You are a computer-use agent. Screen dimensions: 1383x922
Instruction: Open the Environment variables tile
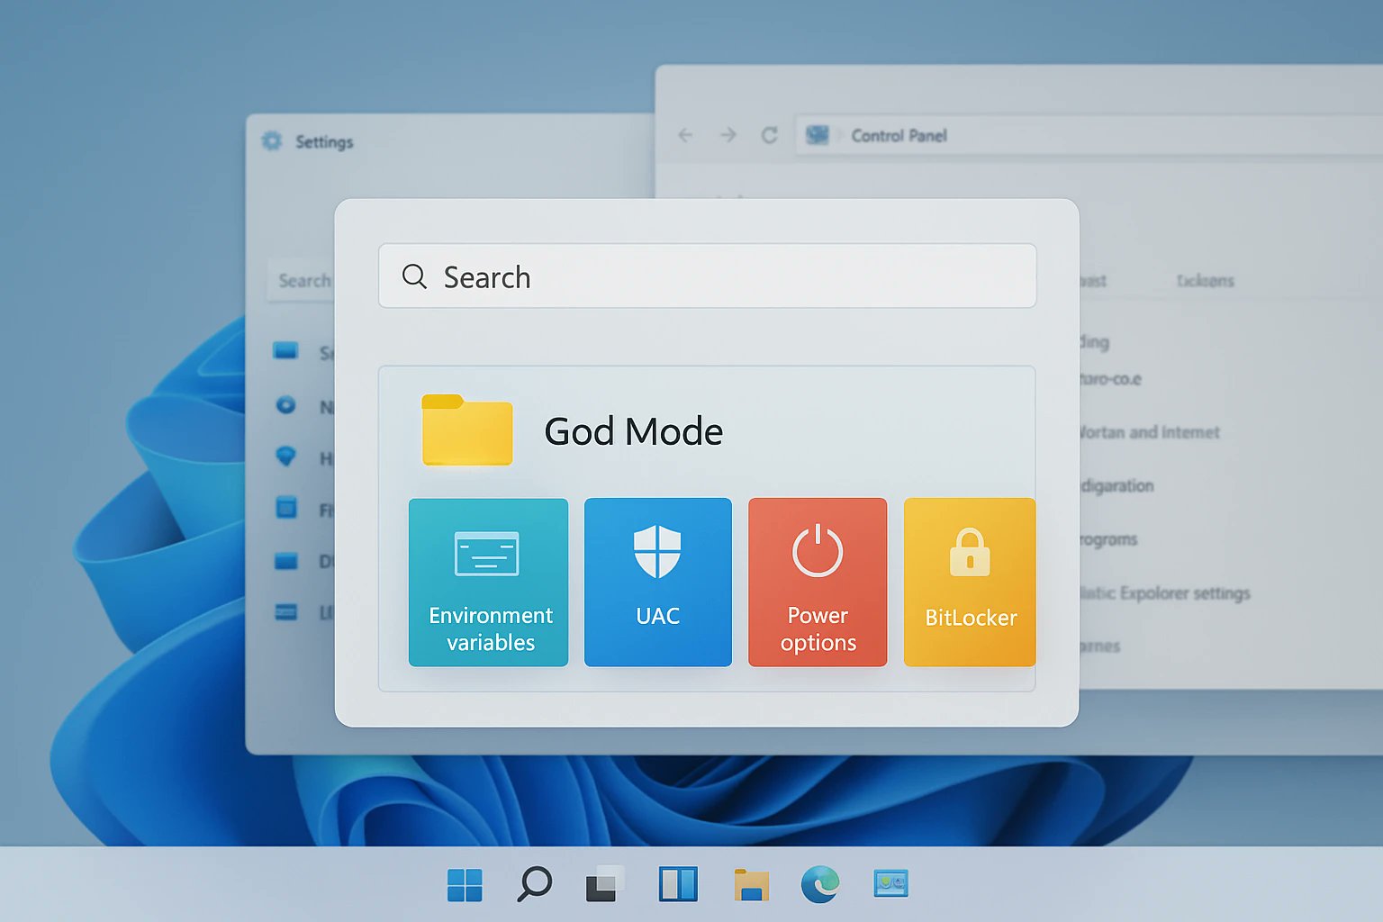pos(489,583)
